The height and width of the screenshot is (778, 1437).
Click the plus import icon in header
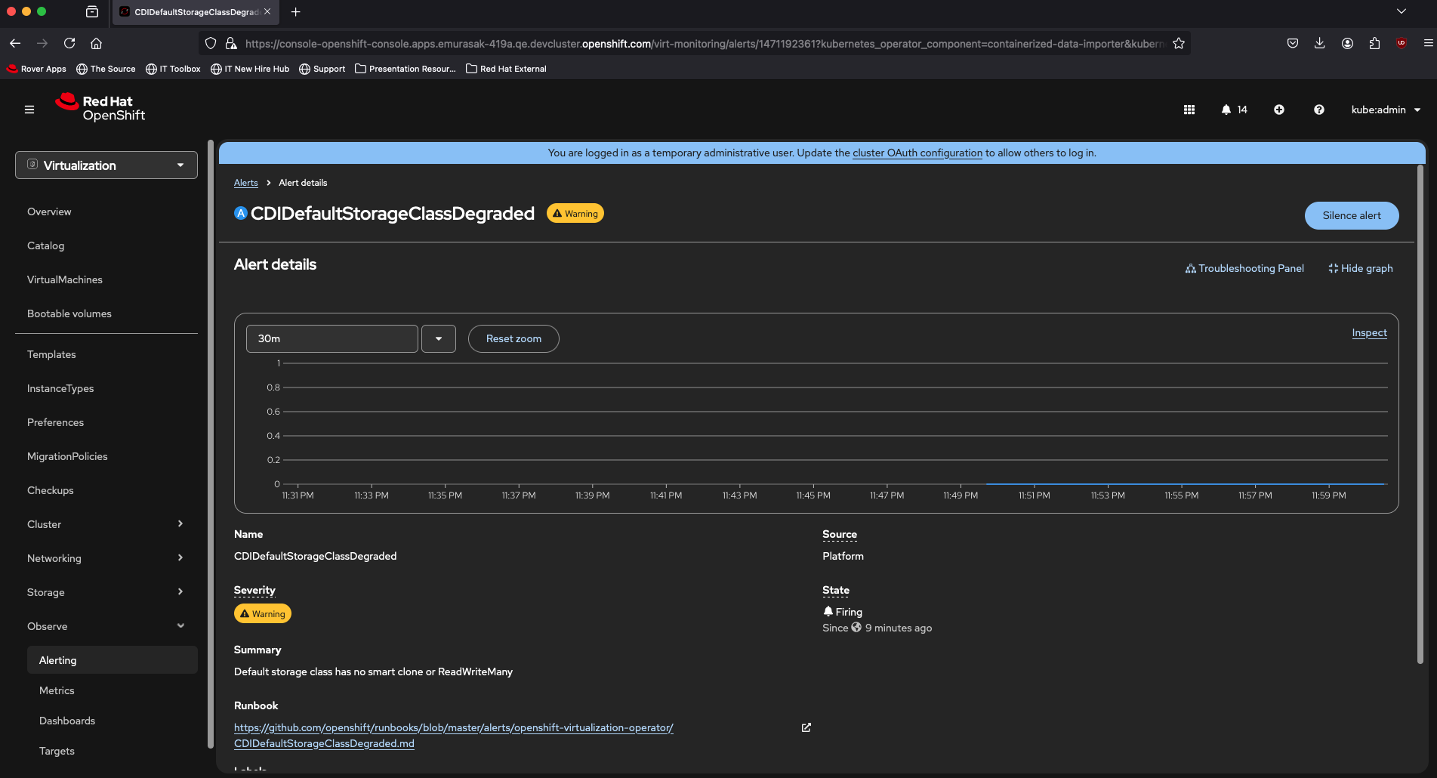pos(1278,110)
